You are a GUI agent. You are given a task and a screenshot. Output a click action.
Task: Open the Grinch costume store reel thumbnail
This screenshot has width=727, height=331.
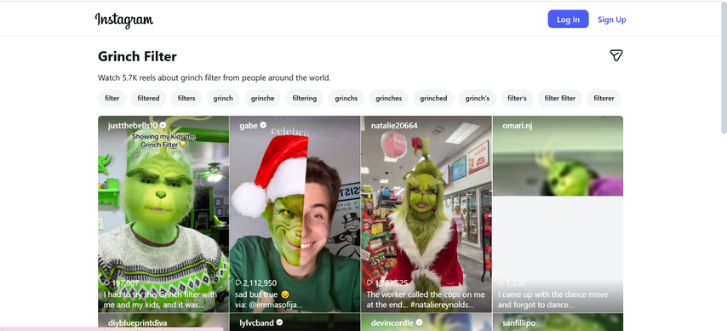[x=426, y=214]
